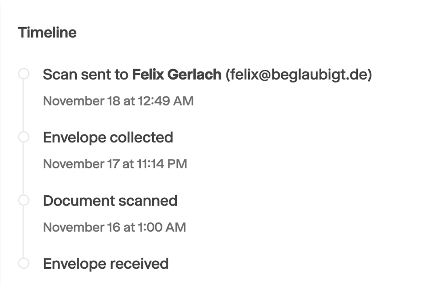
Task: Select the Envelope collected marker circle
Action: point(24,137)
